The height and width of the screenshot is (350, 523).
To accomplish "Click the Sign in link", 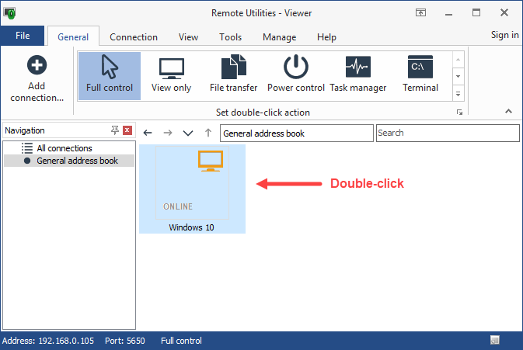I will (504, 35).
